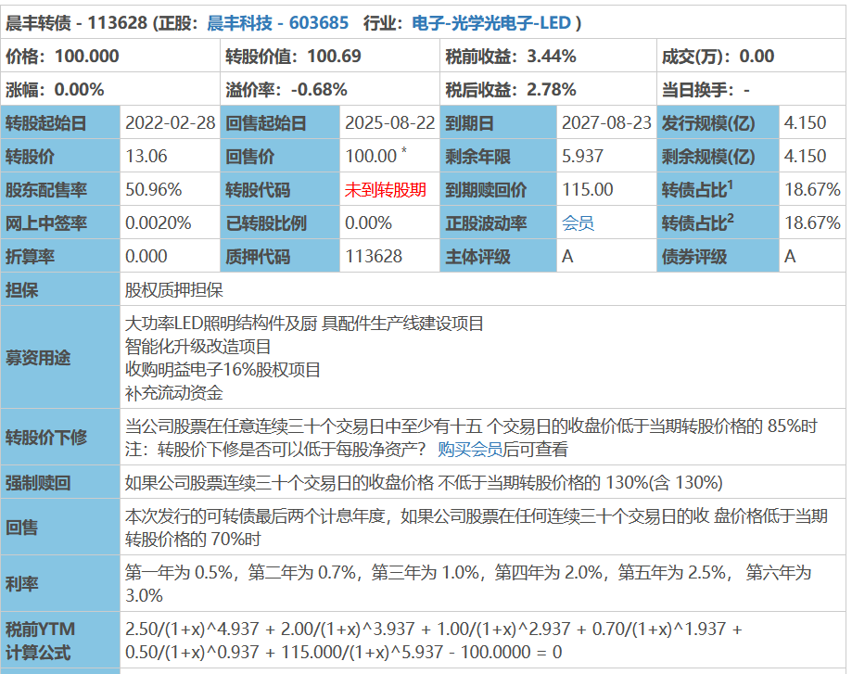The width and height of the screenshot is (852, 674).
Task: Click the 2022-02-28 date cell
Action: point(170,123)
